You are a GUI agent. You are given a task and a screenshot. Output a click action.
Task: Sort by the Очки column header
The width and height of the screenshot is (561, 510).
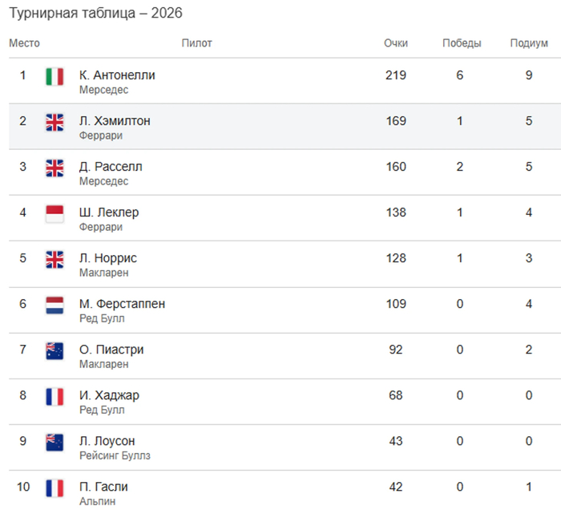(396, 43)
